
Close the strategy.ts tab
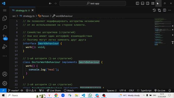tap(33, 10)
